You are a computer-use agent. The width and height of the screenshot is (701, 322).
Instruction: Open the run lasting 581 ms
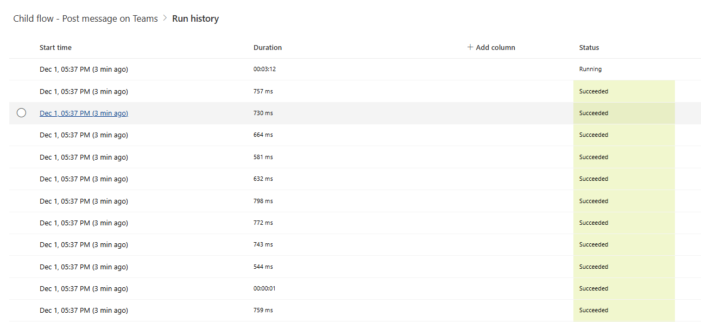(84, 157)
